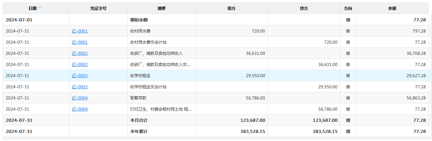The height and width of the screenshot is (141, 432).
Task: Select the 本年累计 year-to-date row
Action: point(139,131)
